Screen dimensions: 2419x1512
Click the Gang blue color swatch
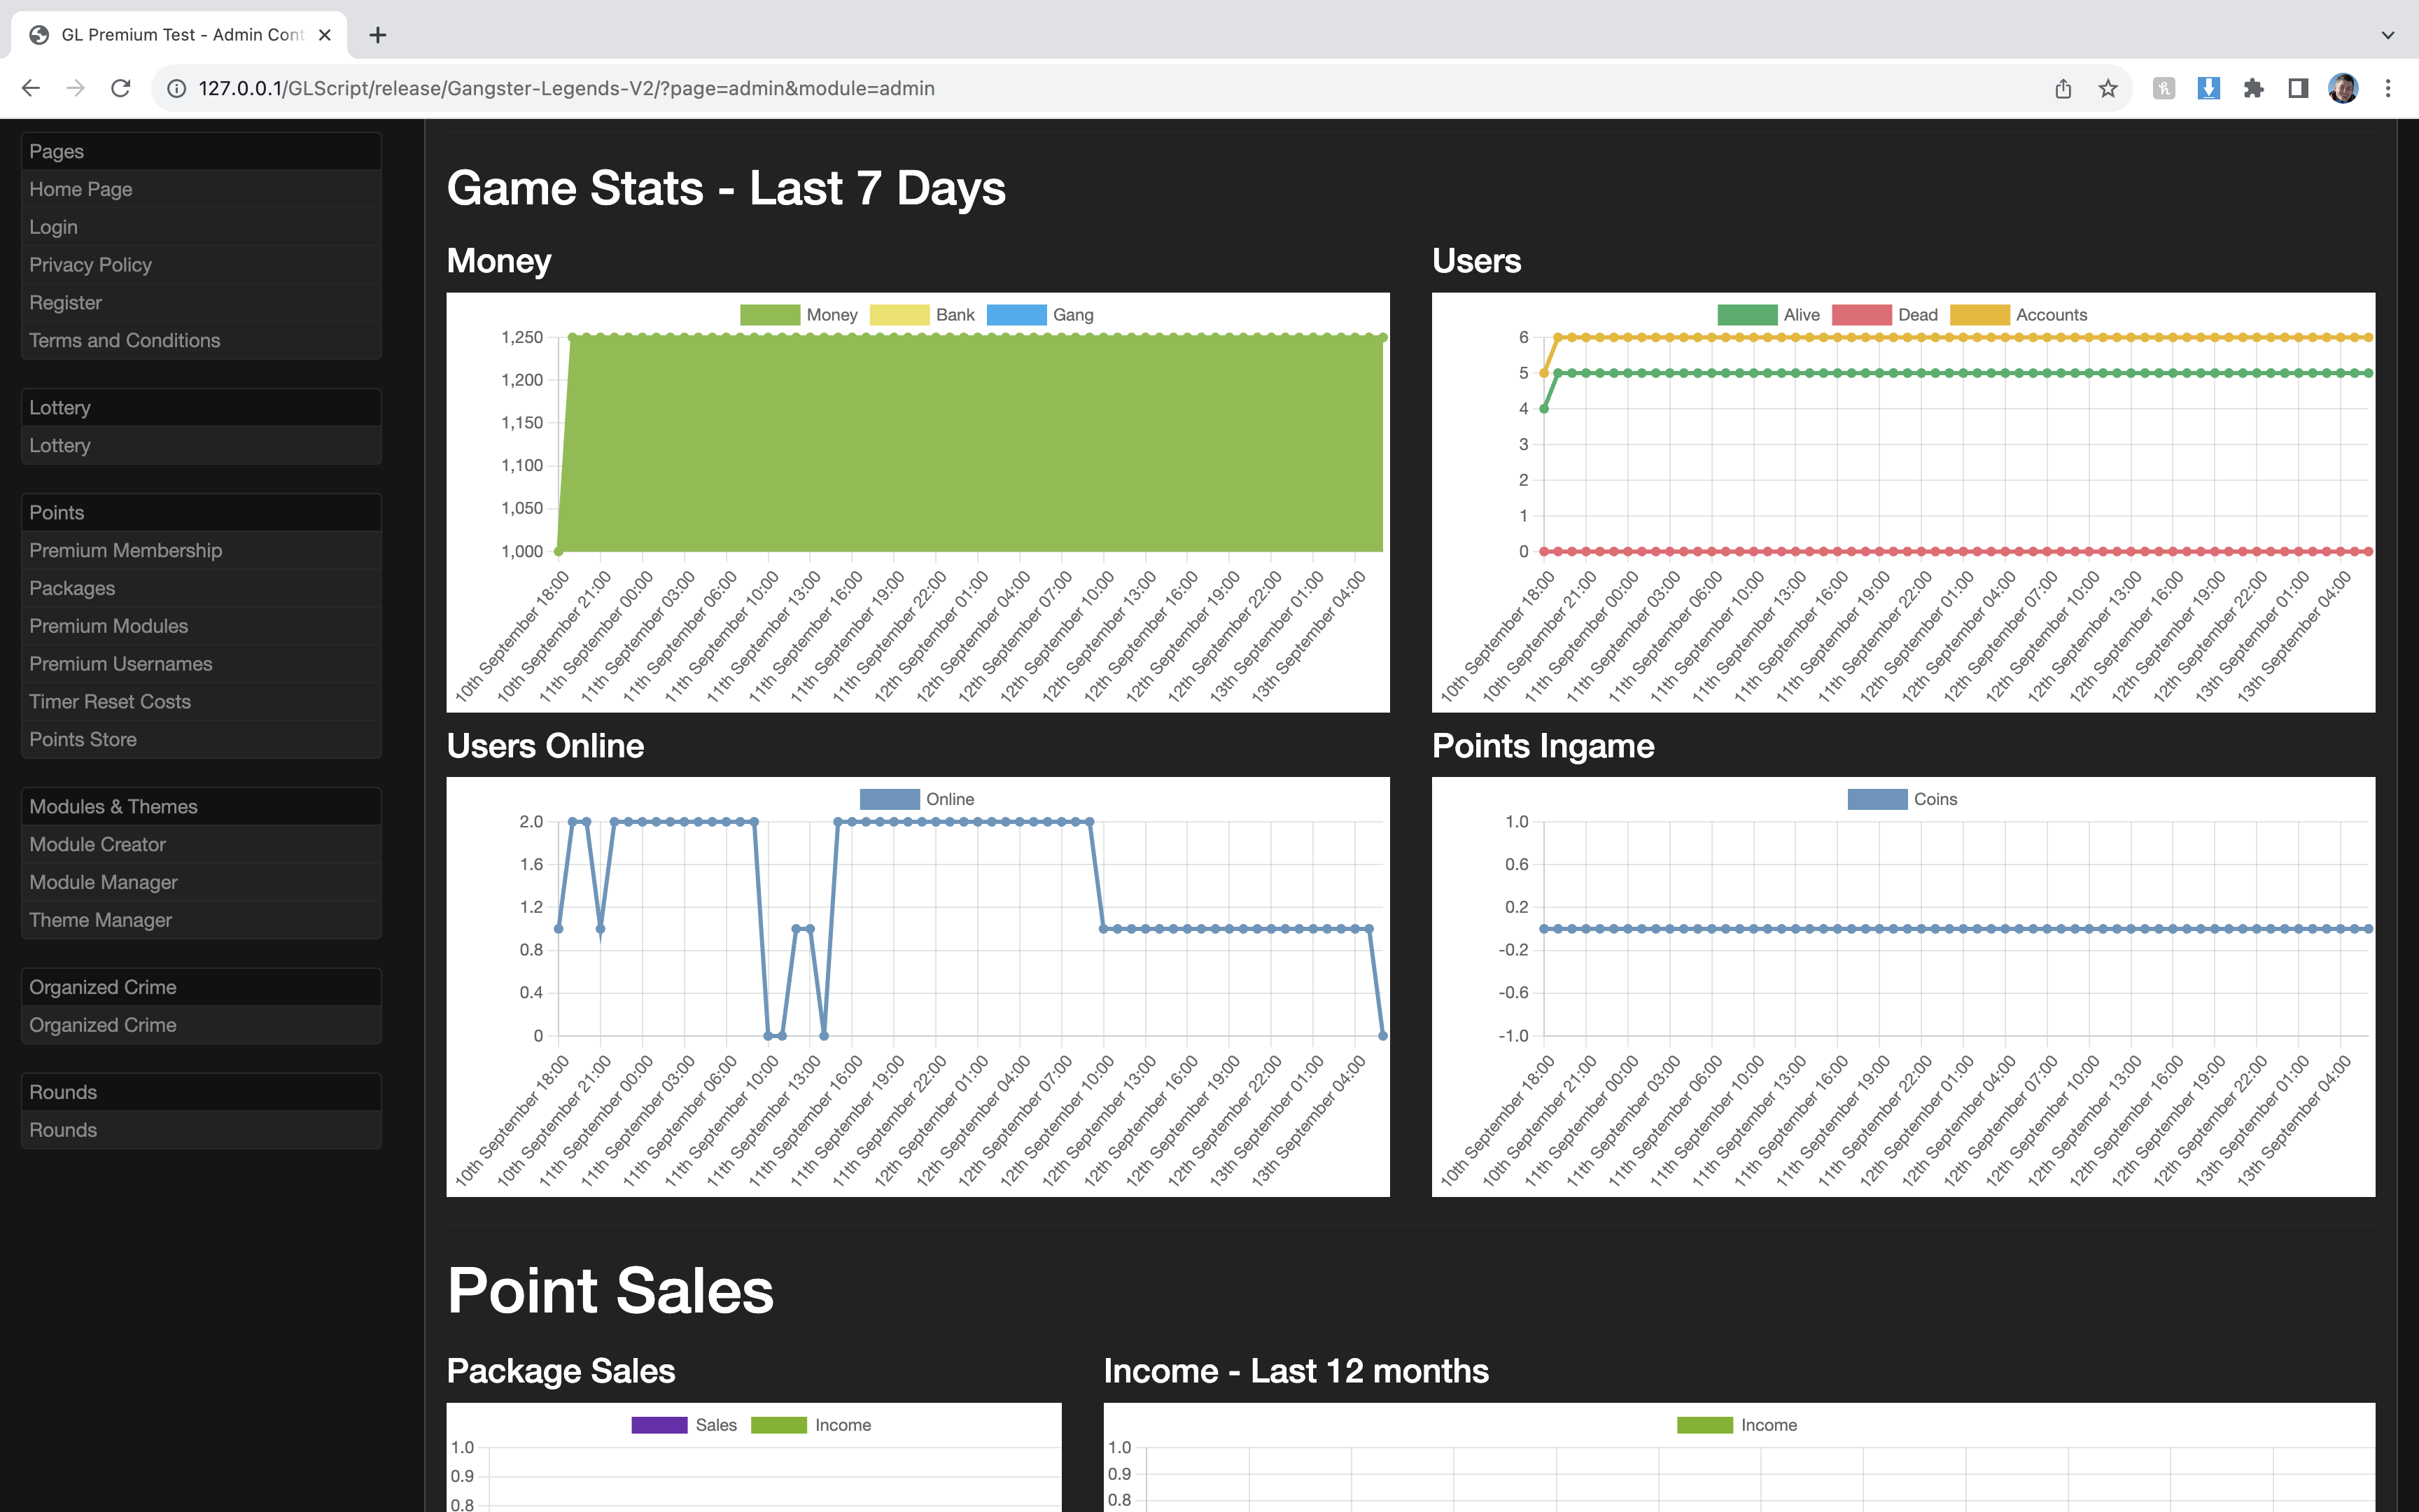pos(1016,315)
